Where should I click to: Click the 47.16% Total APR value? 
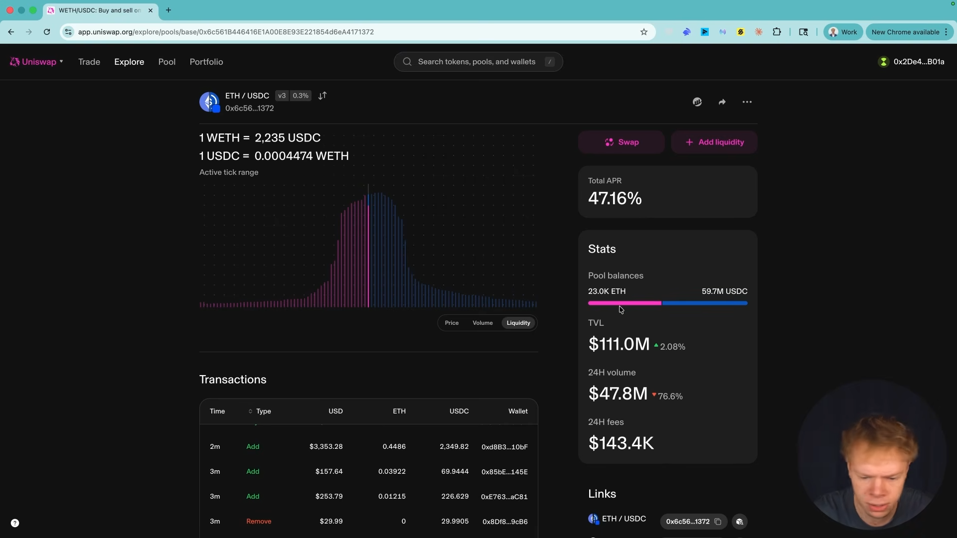pyautogui.click(x=615, y=199)
